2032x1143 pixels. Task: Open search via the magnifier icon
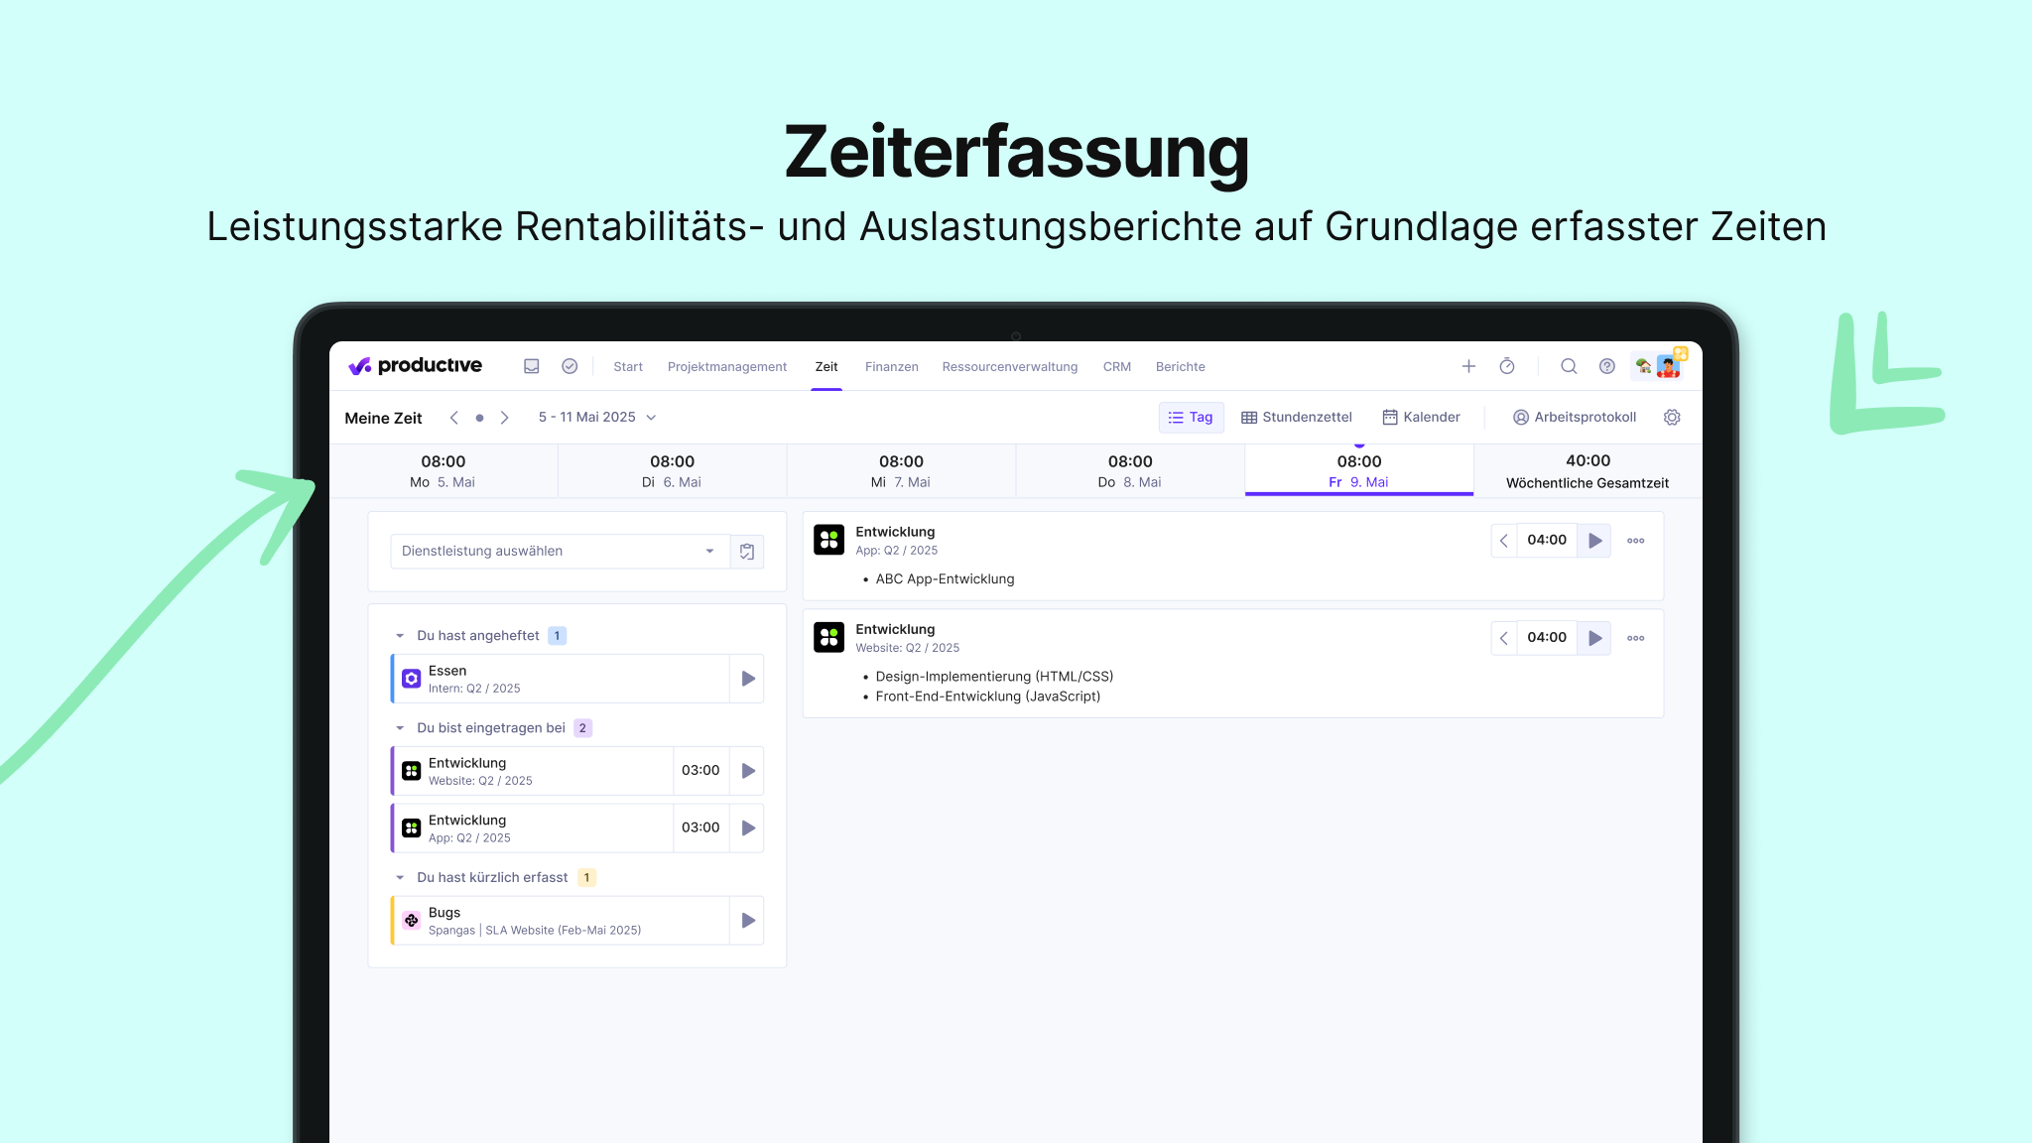pyautogui.click(x=1569, y=366)
